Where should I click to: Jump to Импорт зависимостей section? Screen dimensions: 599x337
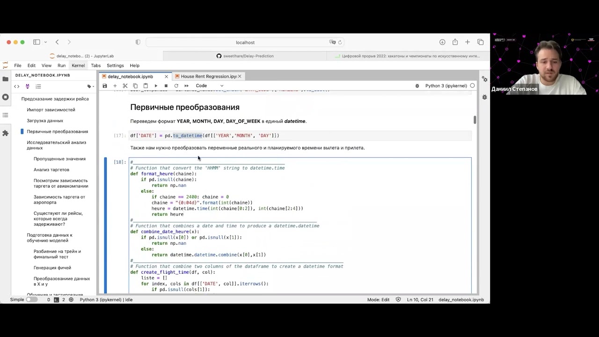tap(51, 110)
